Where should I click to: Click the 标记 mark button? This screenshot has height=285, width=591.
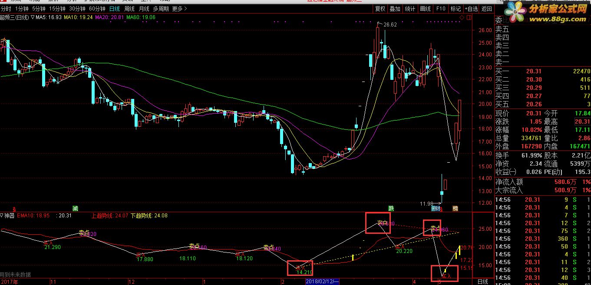point(456,9)
